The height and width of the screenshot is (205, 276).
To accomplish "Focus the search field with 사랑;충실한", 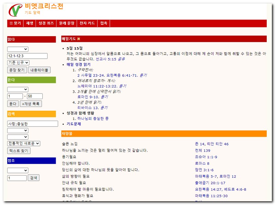I will coord(32,124).
